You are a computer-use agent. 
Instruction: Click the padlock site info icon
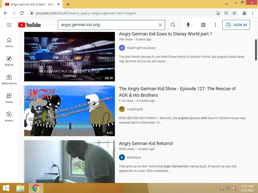point(32,13)
